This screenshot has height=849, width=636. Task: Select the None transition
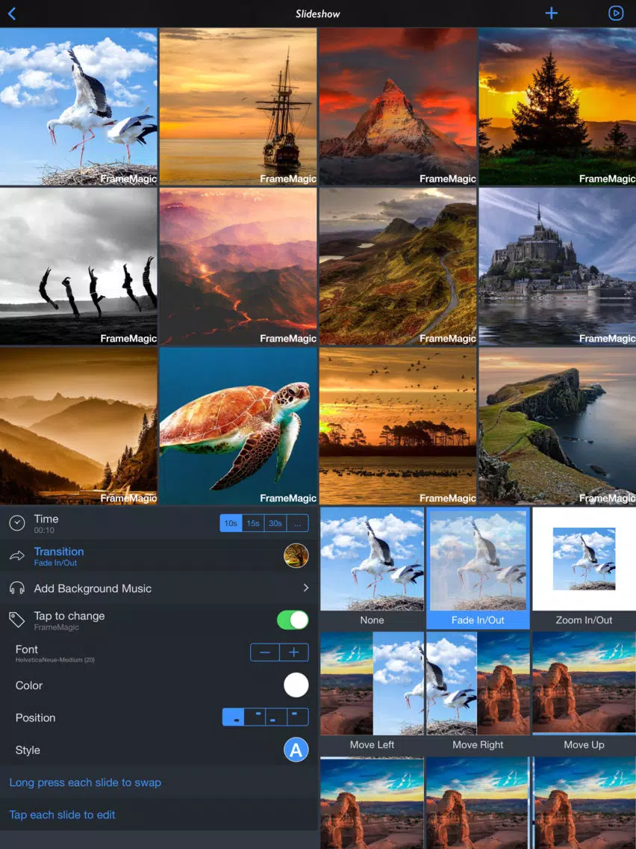tap(372, 568)
